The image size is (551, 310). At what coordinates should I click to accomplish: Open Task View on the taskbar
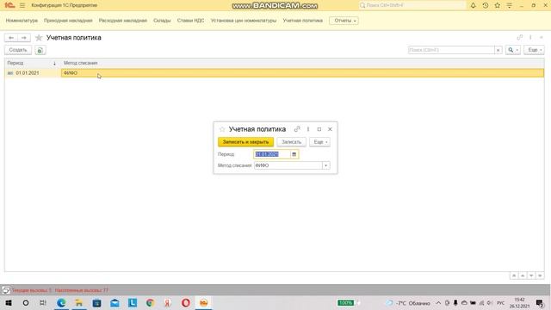click(43, 302)
